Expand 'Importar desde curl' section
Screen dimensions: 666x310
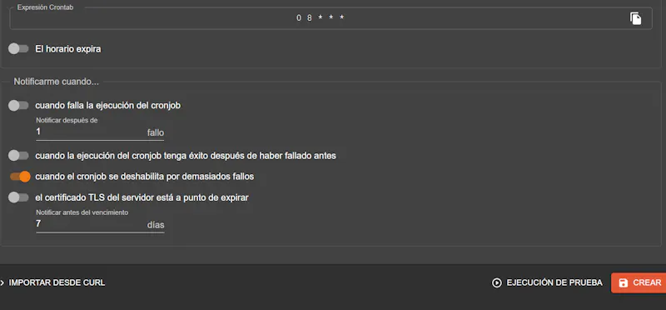tap(52, 282)
